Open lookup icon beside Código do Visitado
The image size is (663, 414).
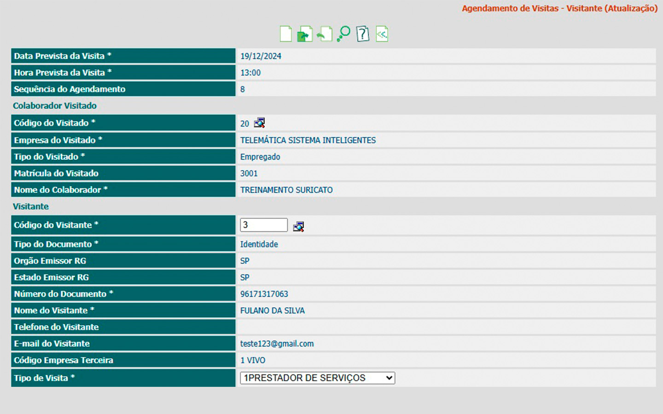260,123
